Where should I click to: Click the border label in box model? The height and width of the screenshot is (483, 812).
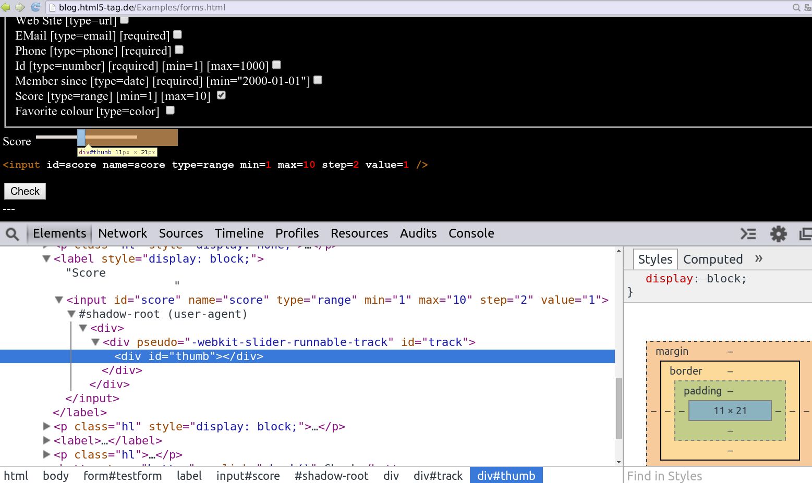(686, 371)
